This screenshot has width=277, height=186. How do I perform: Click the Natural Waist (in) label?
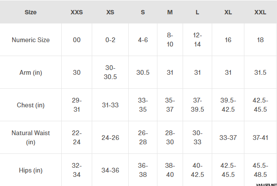click(x=30, y=137)
